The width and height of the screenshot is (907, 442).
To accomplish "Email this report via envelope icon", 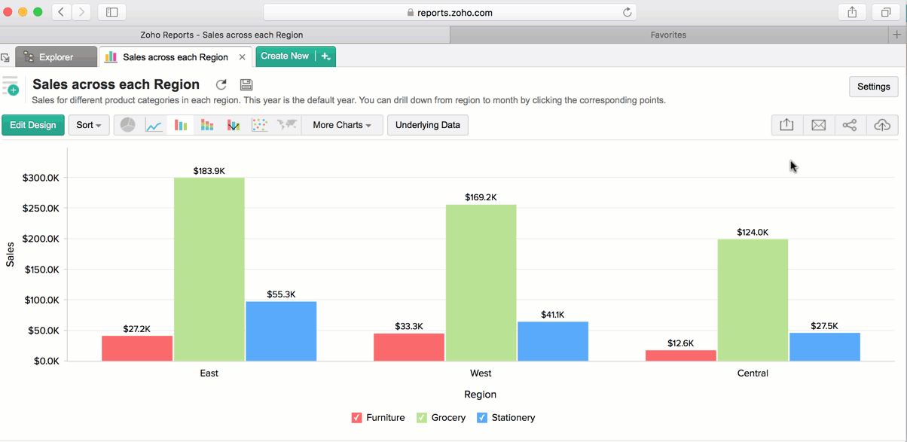I will (819, 125).
